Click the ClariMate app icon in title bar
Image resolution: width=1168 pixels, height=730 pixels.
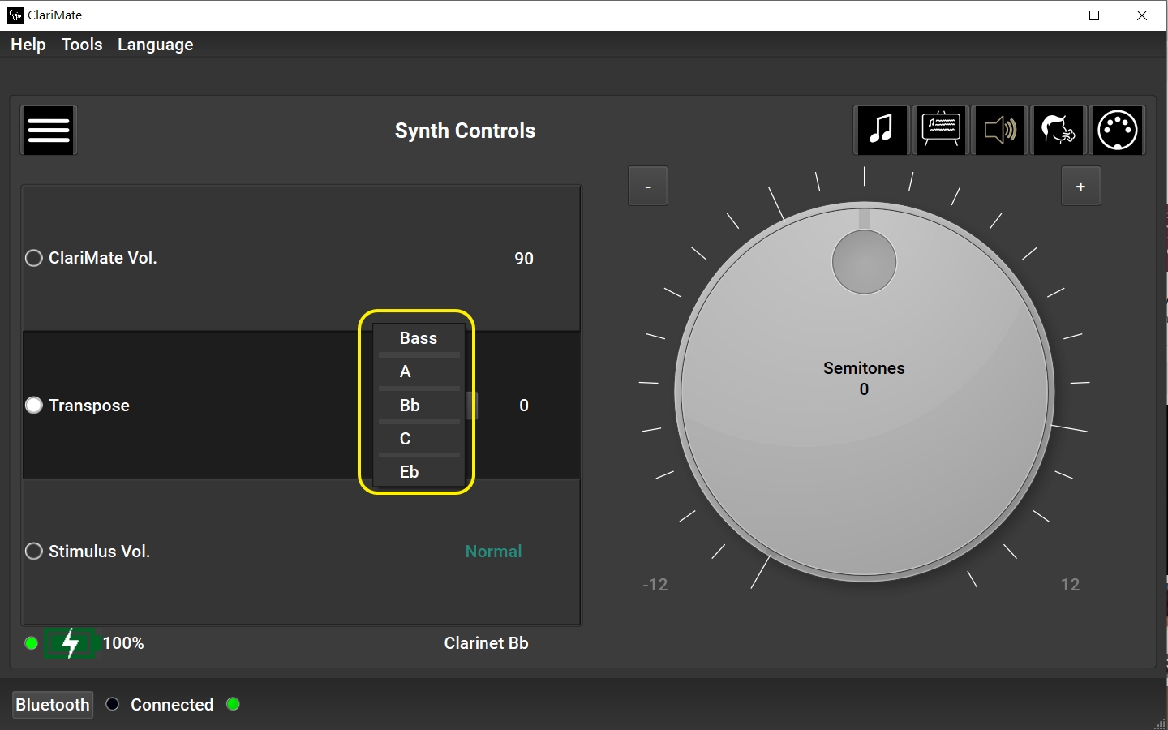coord(15,15)
